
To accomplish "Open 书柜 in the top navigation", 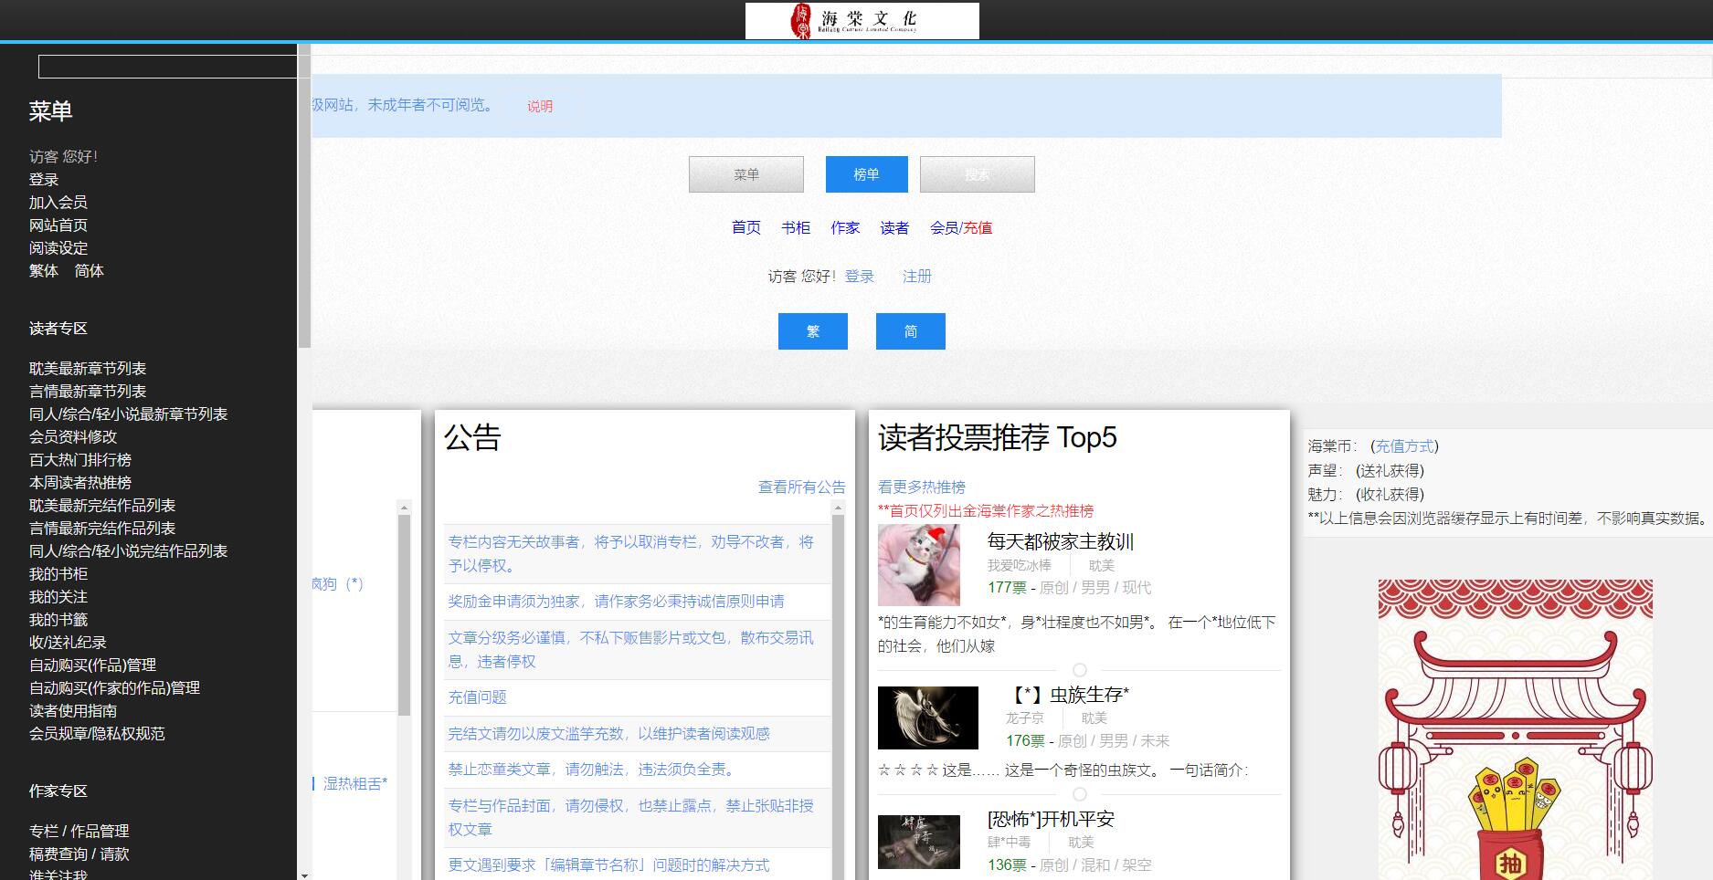I will click(x=795, y=227).
